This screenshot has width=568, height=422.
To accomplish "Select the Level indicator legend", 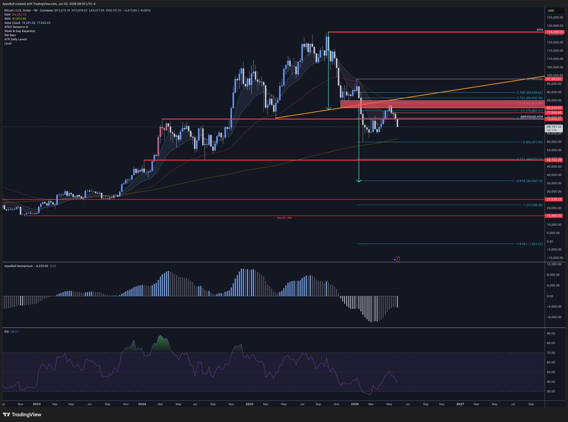I will coord(8,43).
